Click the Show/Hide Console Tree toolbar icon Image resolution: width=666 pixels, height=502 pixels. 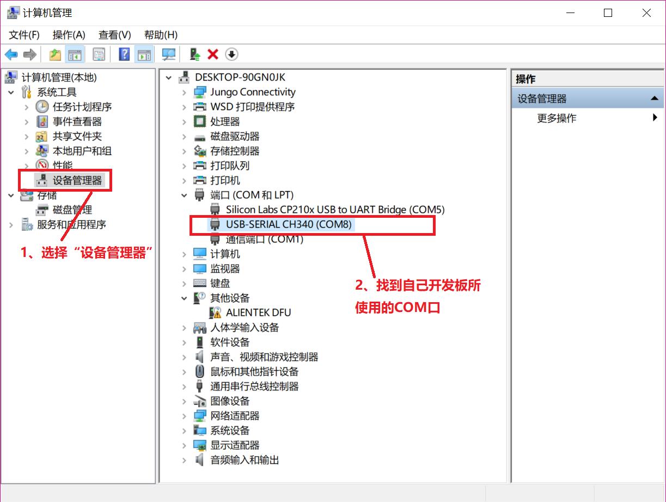click(75, 54)
